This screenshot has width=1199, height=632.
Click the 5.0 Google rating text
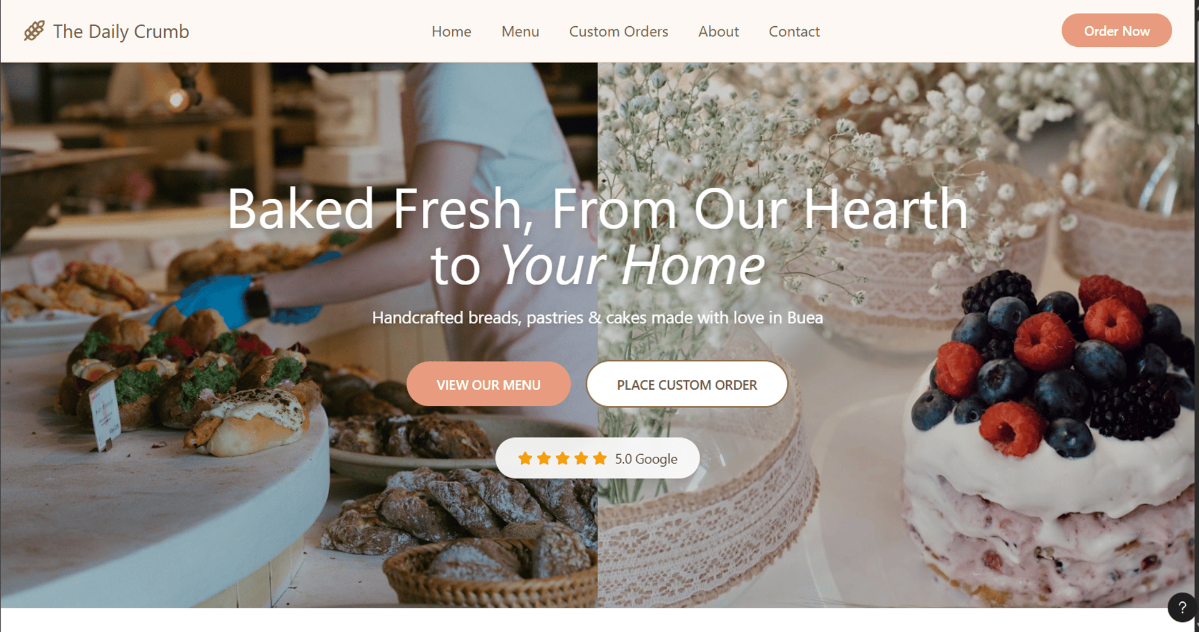(646, 459)
